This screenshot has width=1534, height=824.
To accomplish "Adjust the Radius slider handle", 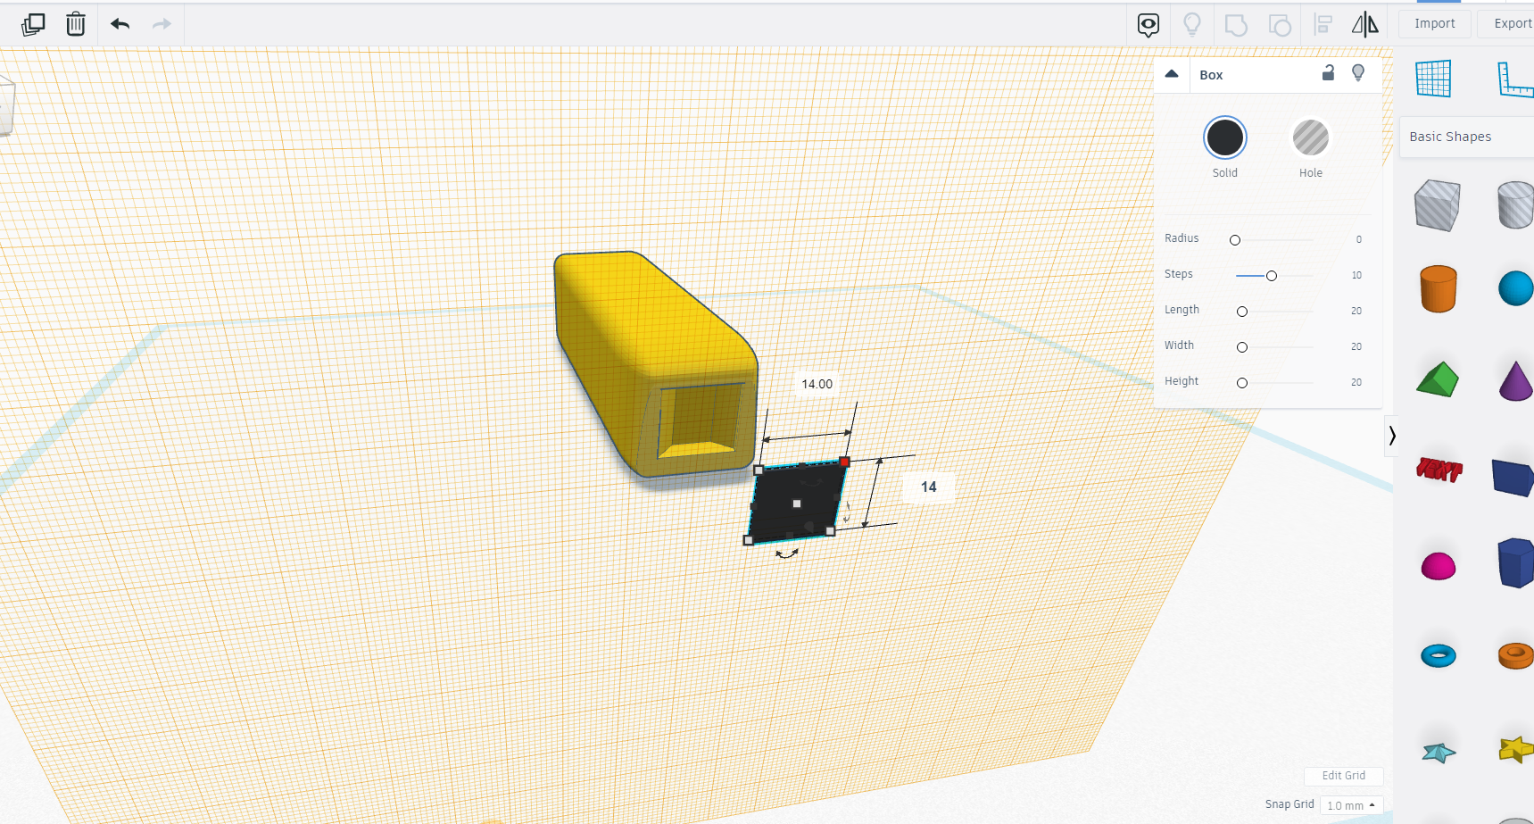I will click(x=1235, y=240).
